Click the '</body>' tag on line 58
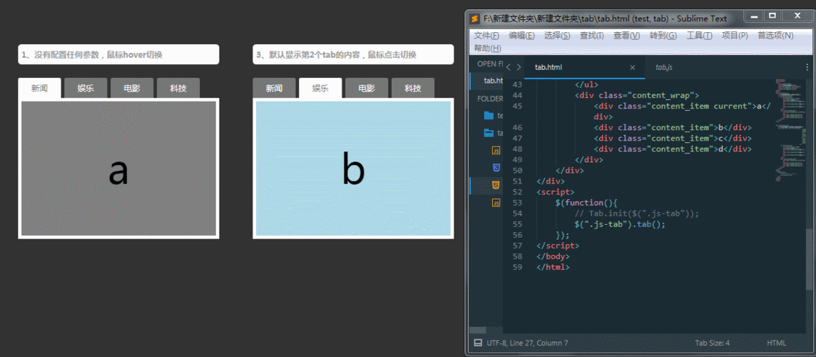Image resolution: width=816 pixels, height=357 pixels. [x=554, y=256]
